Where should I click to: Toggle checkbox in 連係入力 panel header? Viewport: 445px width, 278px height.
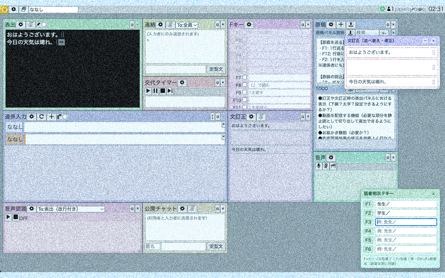(x=65, y=117)
